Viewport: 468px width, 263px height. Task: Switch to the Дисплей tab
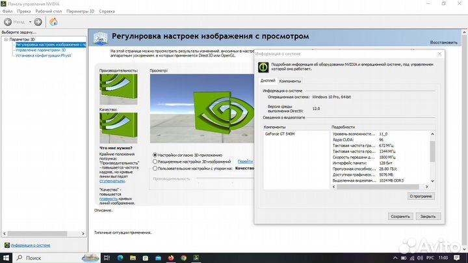268,81
